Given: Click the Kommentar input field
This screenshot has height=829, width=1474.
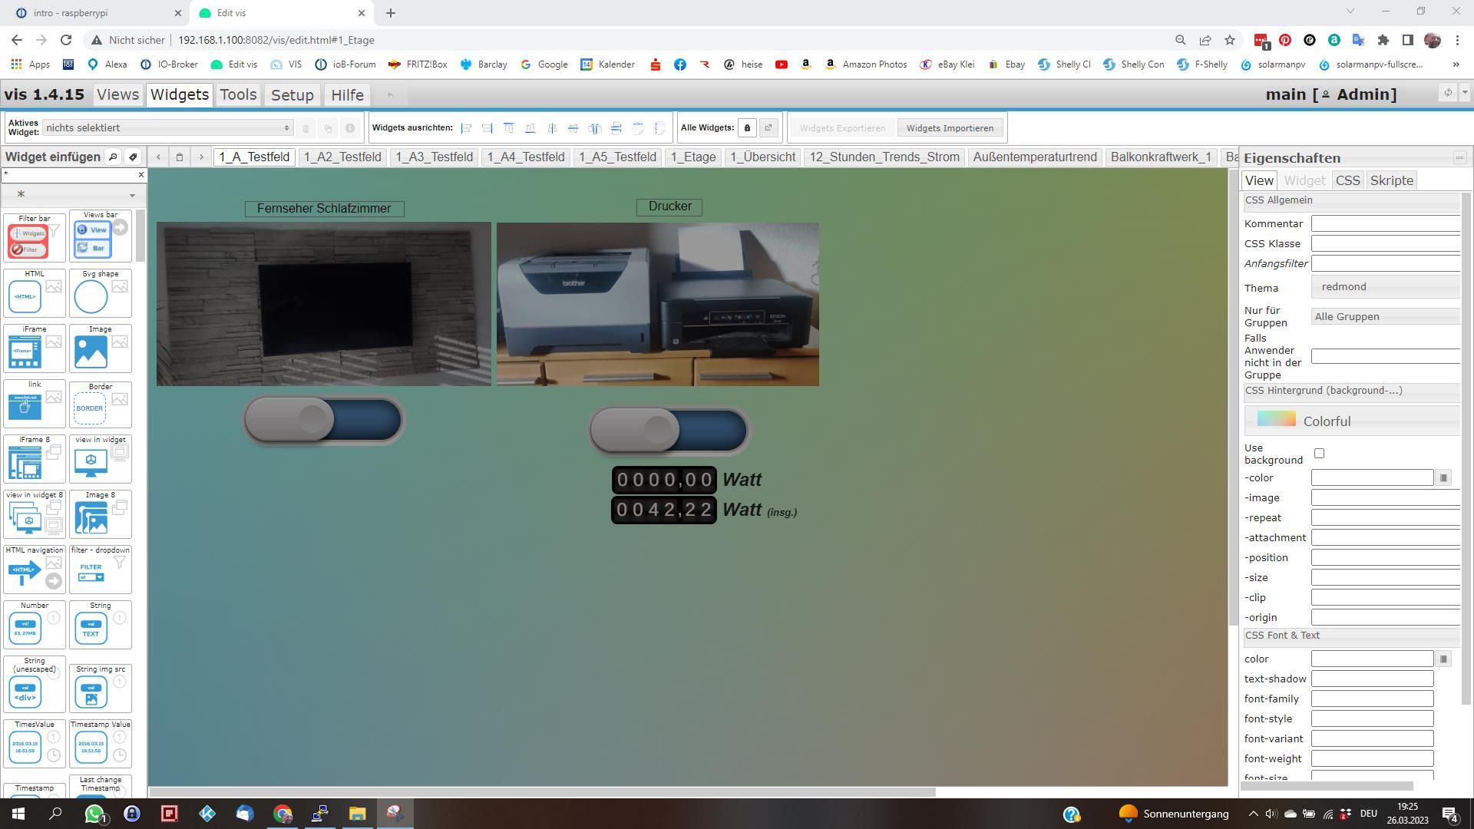Looking at the screenshot, I should pyautogui.click(x=1385, y=224).
